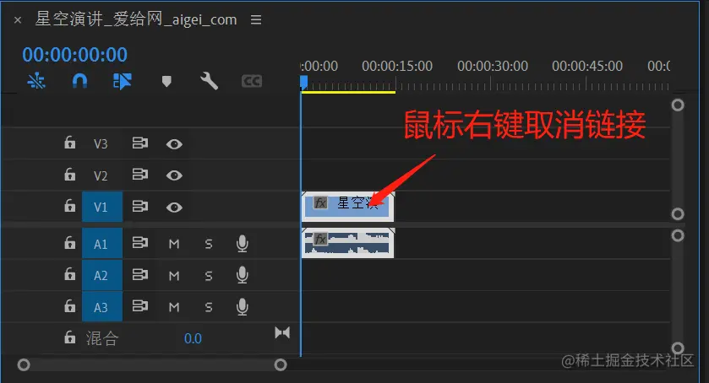The width and height of the screenshot is (709, 383).
Task: Mute the A2 track
Action: (174, 276)
